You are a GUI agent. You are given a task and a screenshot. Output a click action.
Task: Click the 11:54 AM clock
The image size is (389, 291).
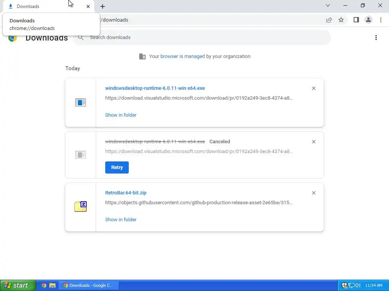coord(374,285)
